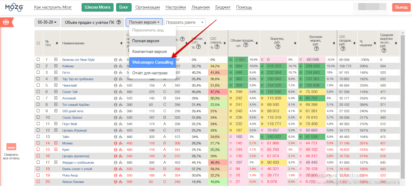Viewport: 412px width, 186px height.
Task: Click help icon beside Объём продаж с учётом ПК
Action: (x=118, y=22)
